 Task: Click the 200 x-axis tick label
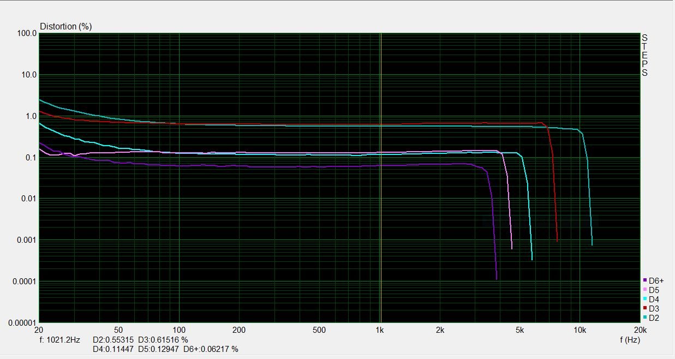click(239, 330)
